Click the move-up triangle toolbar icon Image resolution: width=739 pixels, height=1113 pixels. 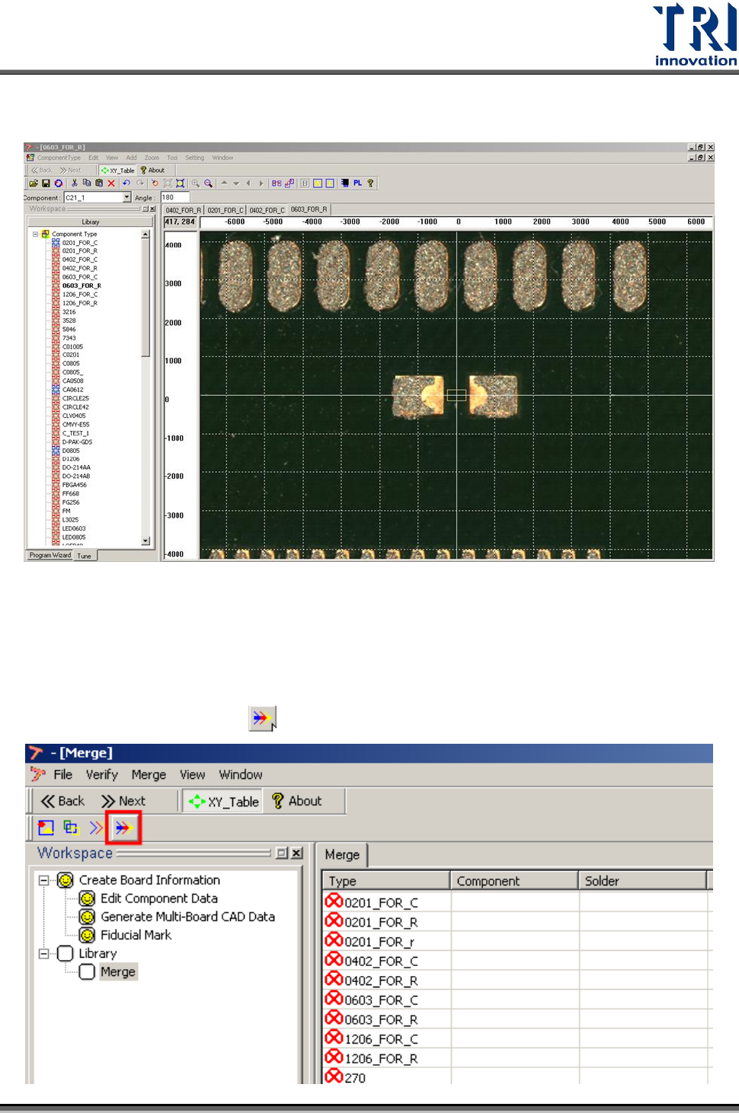point(224,183)
